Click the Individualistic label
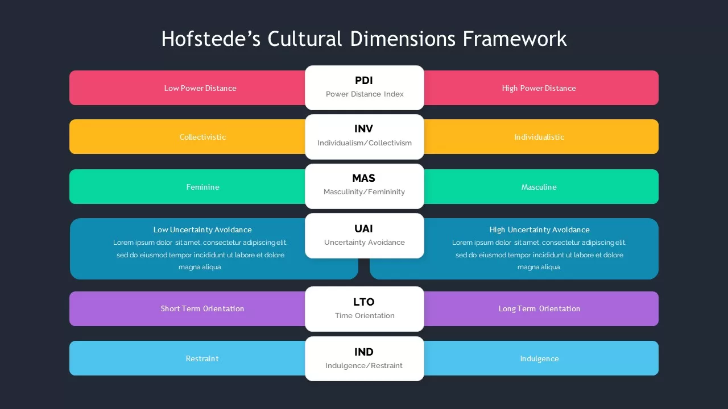The image size is (728, 409). [539, 137]
